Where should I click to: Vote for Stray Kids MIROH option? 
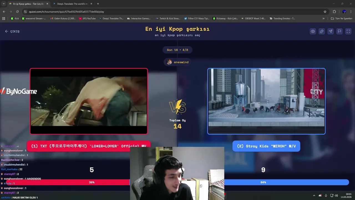[x=266, y=146]
